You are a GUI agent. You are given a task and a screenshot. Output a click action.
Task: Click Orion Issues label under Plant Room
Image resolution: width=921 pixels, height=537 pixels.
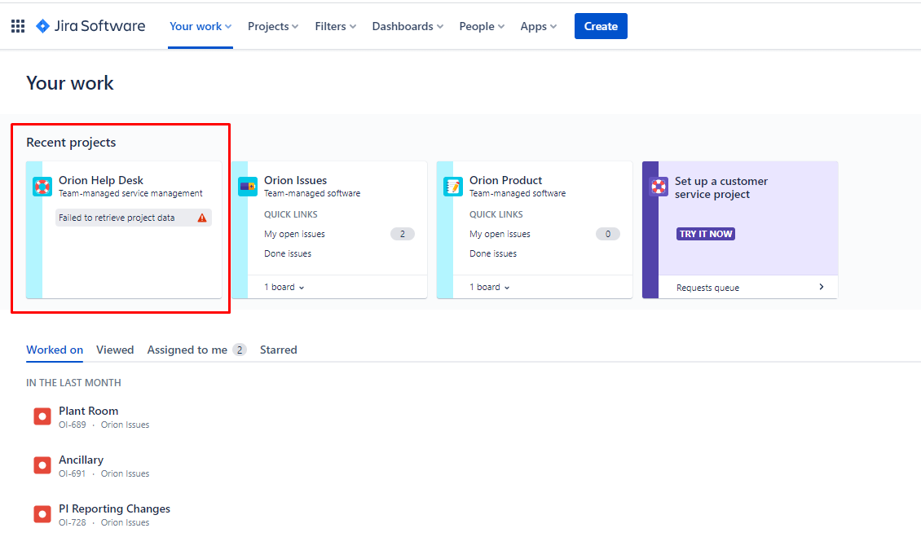coord(126,425)
